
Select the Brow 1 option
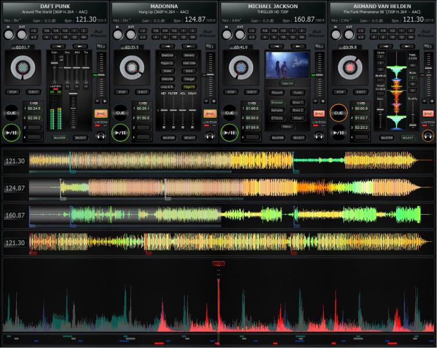coord(298,102)
